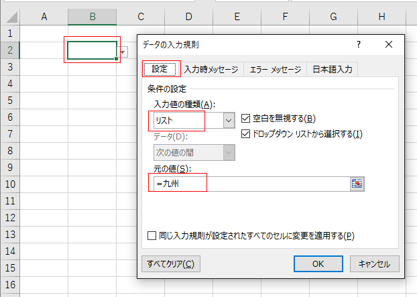Click the range selector icon beside 元の値
The width and height of the screenshot is (417, 297).
coord(357,183)
